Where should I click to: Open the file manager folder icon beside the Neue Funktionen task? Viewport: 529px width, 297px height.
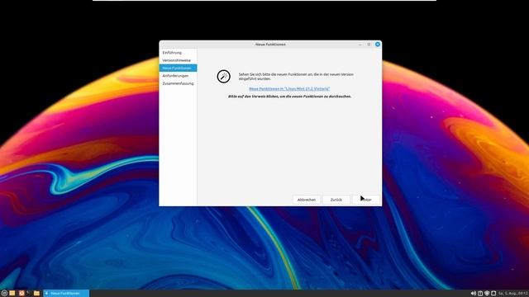(36, 294)
